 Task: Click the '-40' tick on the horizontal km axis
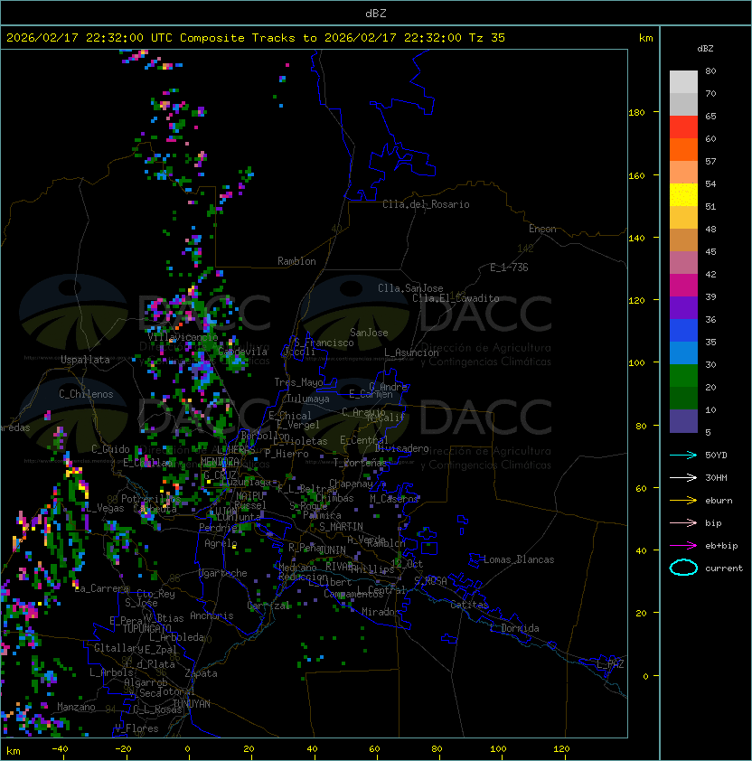pos(61,749)
